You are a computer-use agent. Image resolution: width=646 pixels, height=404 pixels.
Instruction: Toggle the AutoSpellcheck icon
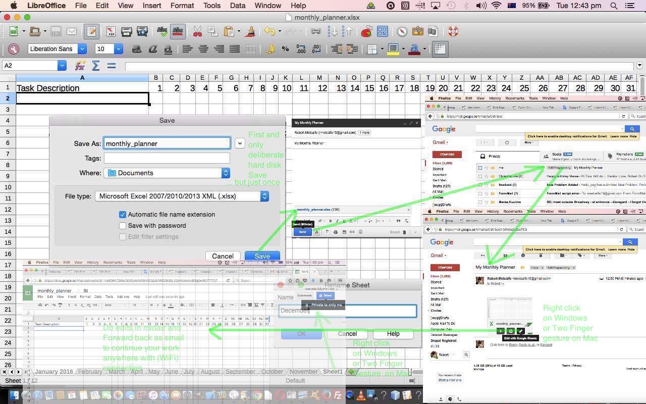tap(178, 31)
